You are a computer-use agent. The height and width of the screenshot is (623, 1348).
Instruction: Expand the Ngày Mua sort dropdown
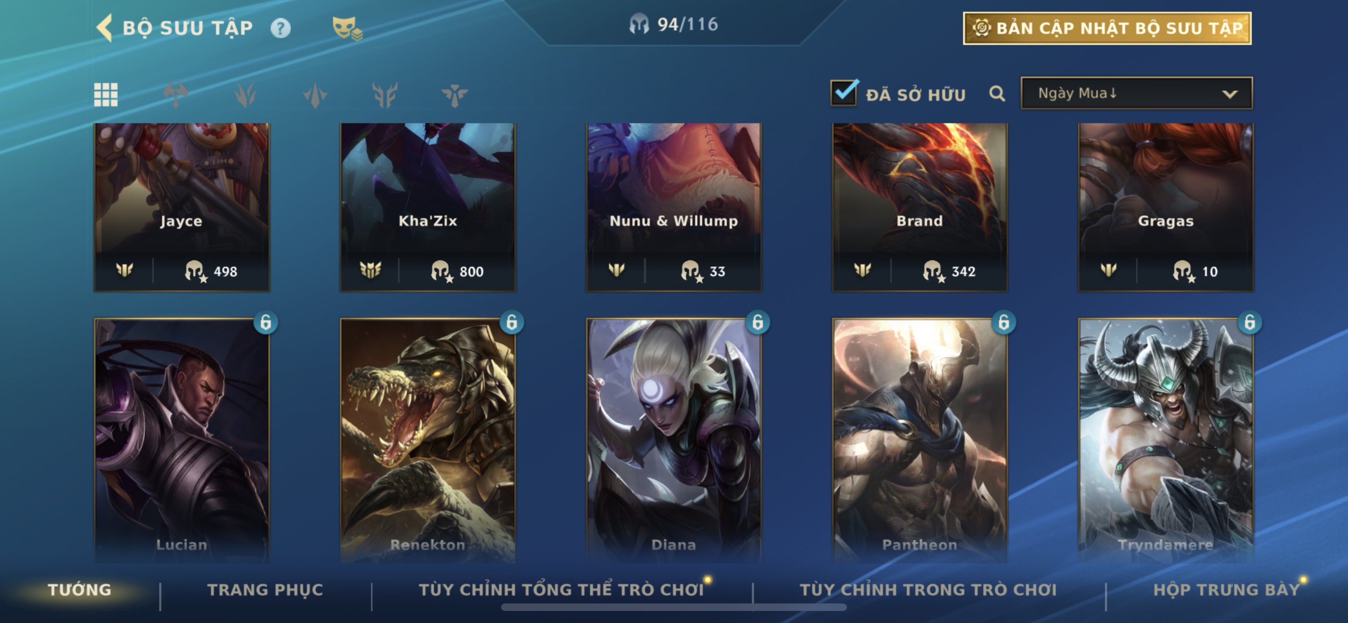point(1136,93)
